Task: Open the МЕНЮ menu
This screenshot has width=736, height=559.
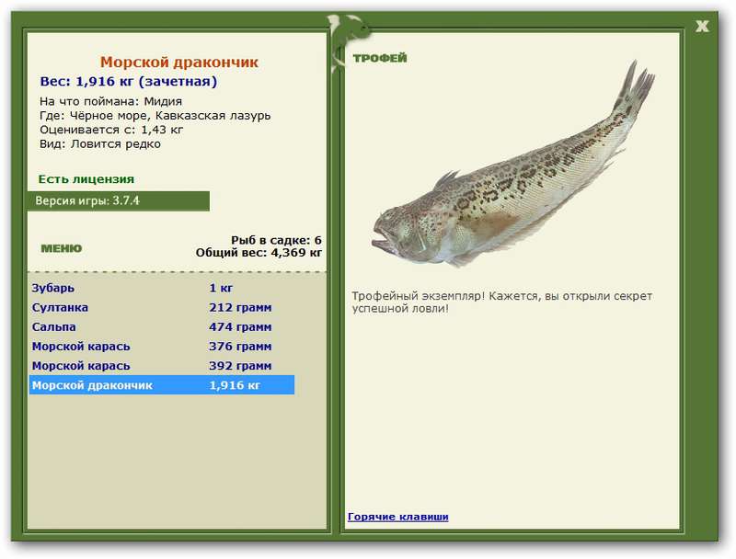Action: (x=62, y=248)
